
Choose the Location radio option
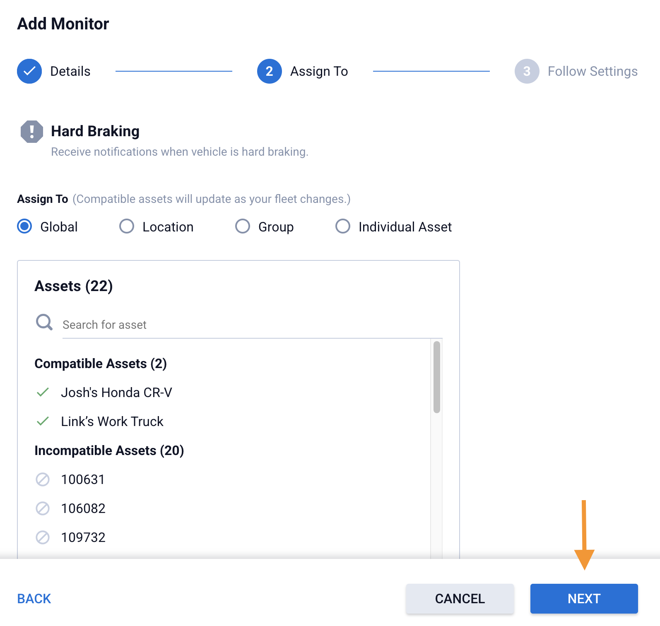[127, 226]
